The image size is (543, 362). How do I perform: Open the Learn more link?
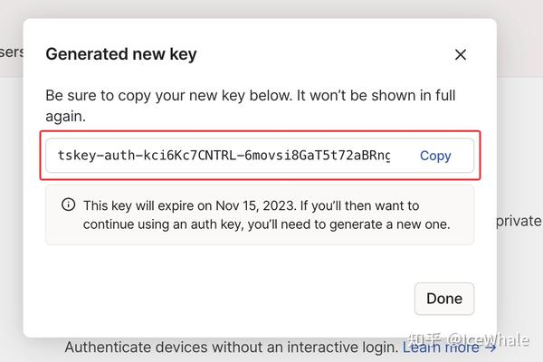pyautogui.click(x=441, y=347)
